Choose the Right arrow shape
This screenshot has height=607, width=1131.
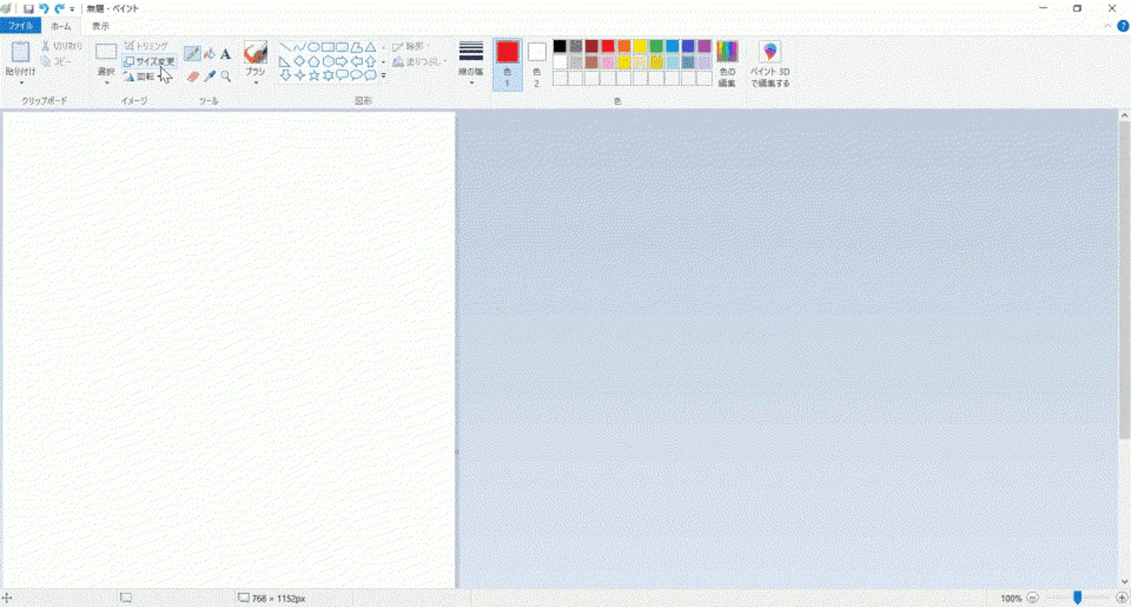[x=342, y=62]
